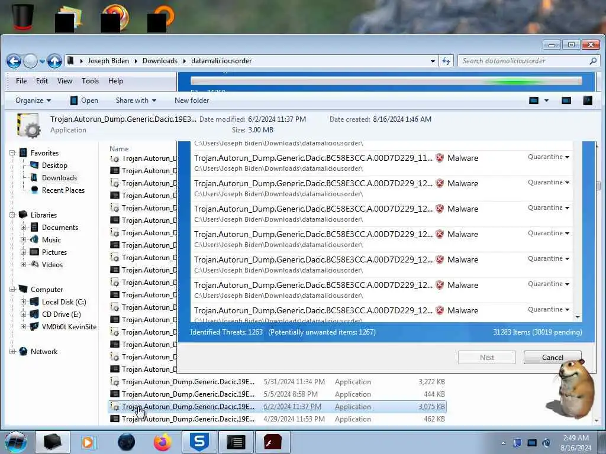606x454 pixels.
Task: Open the File menu
Action: click(21, 81)
